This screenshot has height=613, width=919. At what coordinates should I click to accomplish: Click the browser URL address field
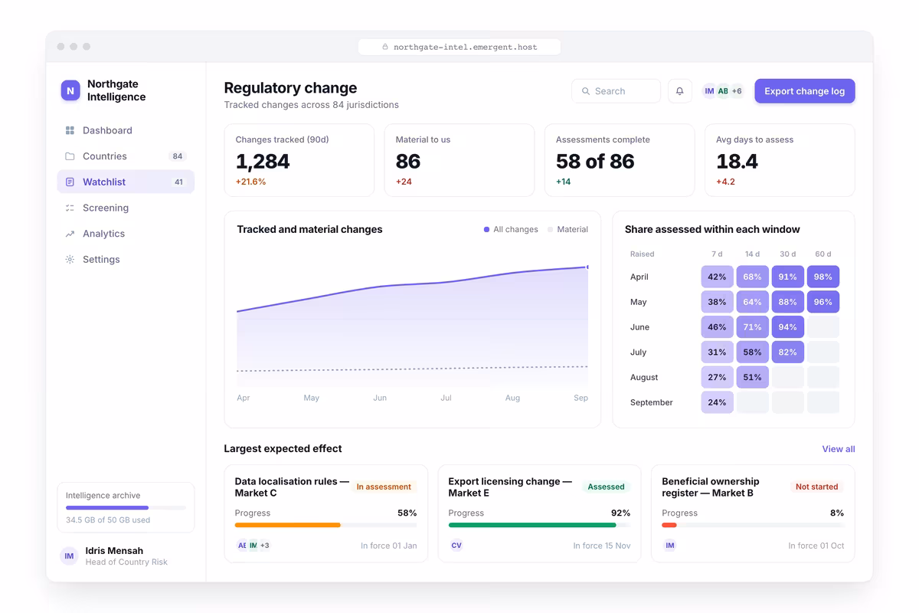point(459,48)
